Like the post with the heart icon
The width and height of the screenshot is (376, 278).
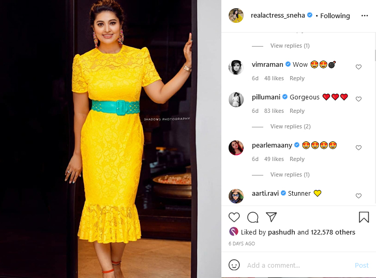pyautogui.click(x=234, y=217)
